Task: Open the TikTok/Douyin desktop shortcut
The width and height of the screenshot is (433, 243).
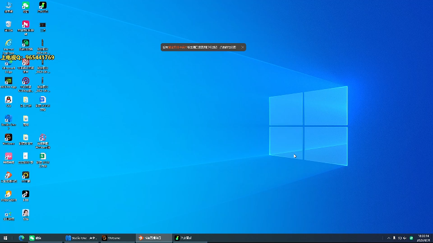Action: tap(25, 196)
